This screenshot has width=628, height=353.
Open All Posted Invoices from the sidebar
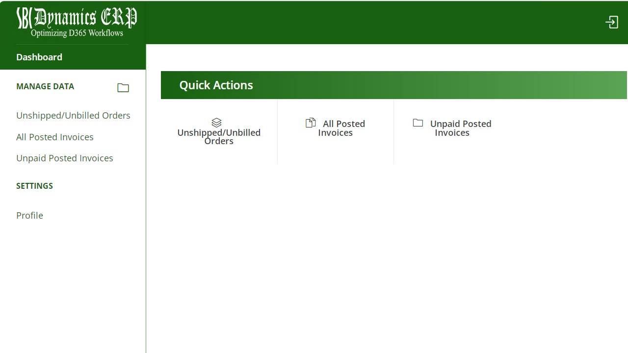tap(55, 137)
